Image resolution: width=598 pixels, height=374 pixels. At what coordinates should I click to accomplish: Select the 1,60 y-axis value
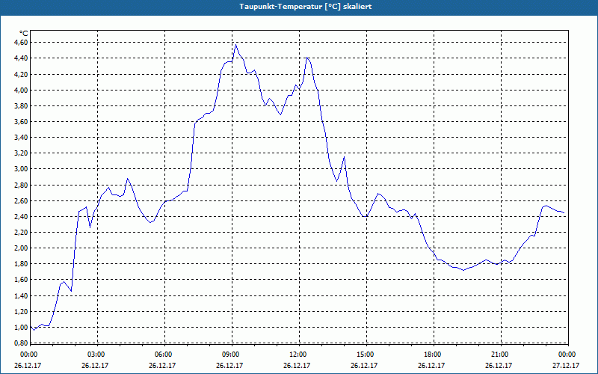[21, 280]
